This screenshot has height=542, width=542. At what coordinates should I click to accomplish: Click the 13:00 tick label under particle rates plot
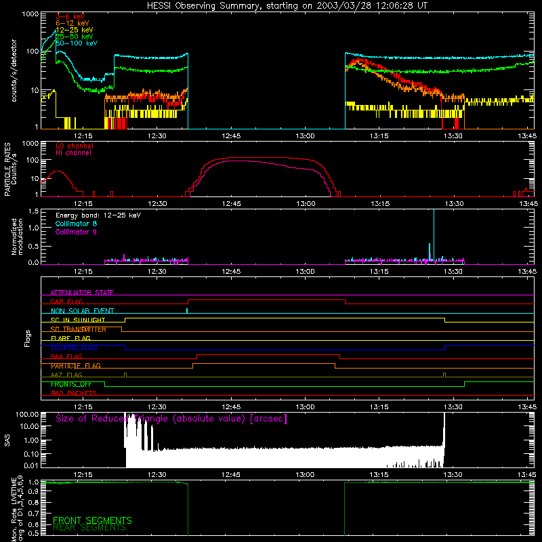tap(306, 204)
